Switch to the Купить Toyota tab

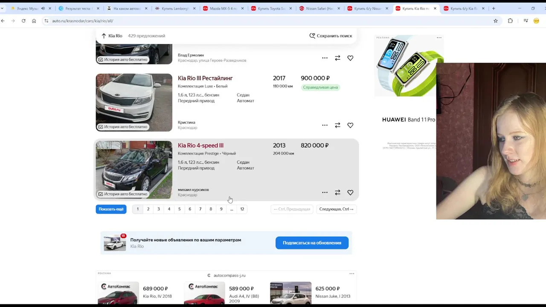271,9
